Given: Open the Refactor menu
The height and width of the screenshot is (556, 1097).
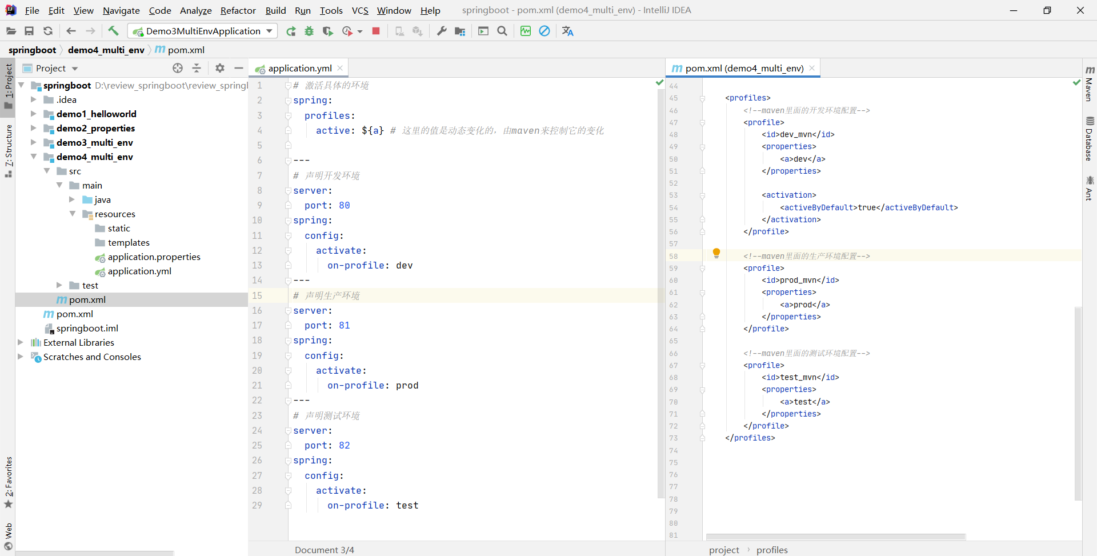Looking at the screenshot, I should point(238,10).
